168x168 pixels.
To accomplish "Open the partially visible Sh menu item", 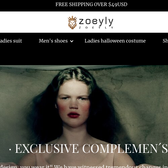I will (x=165, y=41).
